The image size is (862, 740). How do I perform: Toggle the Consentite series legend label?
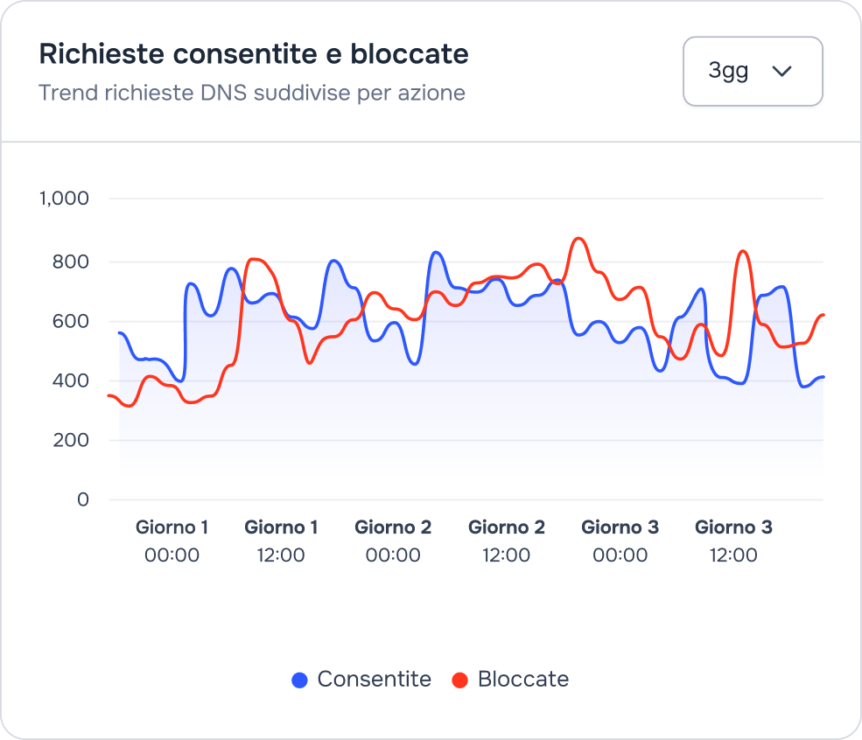pyautogui.click(x=374, y=680)
